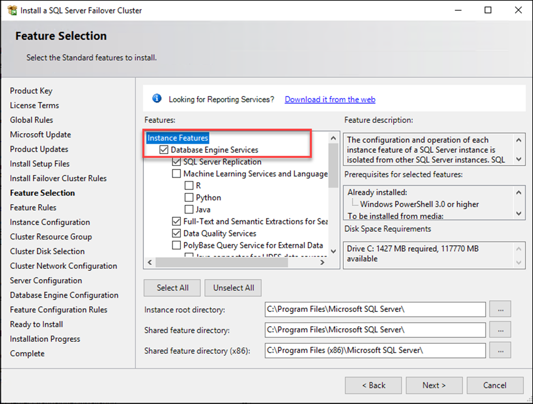Click the Shared feature directory text field
The image size is (533, 404).
[x=375, y=330]
